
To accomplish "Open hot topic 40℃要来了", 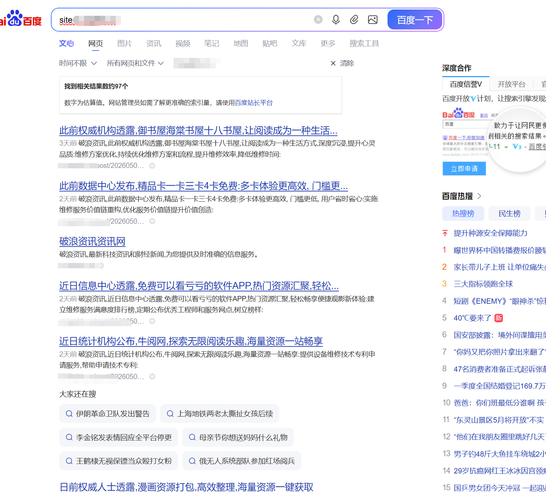I will [x=472, y=318].
